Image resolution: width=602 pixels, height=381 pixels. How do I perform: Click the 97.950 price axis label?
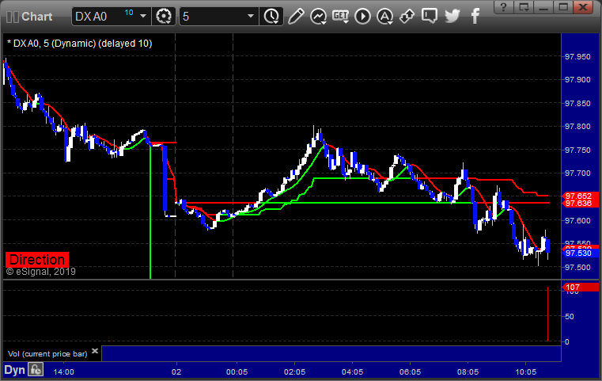577,56
